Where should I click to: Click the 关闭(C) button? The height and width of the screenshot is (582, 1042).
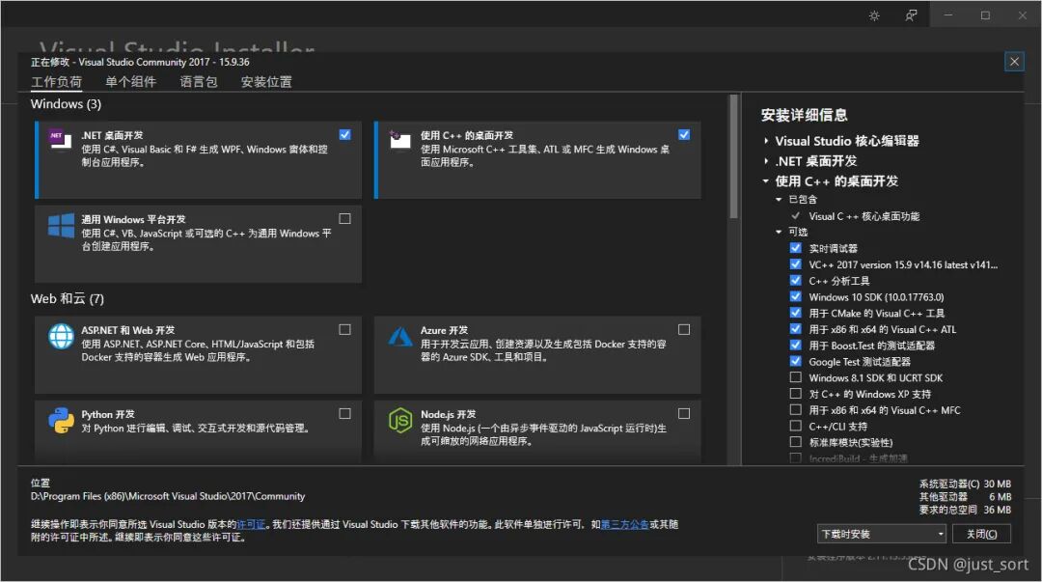(x=981, y=534)
